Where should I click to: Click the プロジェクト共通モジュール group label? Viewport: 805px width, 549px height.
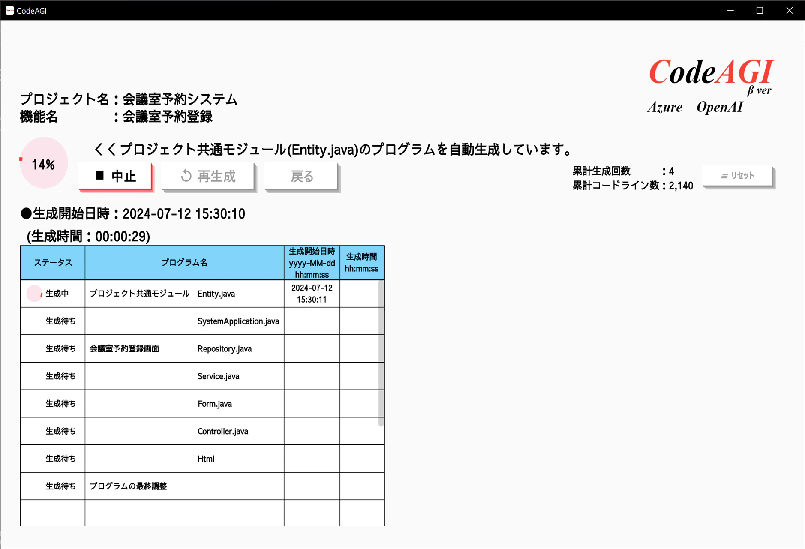point(139,294)
